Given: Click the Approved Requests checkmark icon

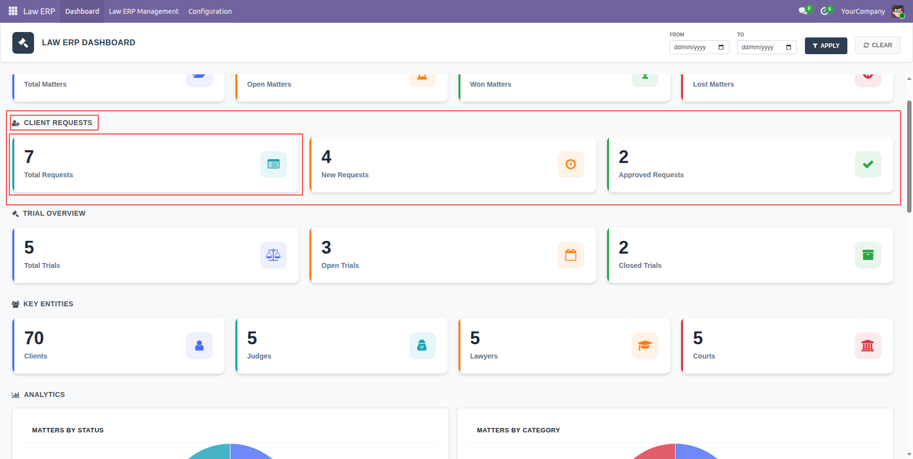Looking at the screenshot, I should coord(868,164).
